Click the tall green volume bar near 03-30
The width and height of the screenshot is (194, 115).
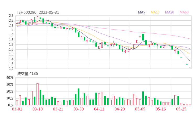tap(78, 97)
